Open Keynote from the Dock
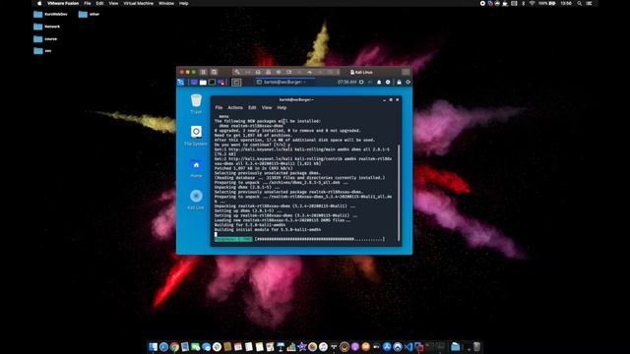 282,347
